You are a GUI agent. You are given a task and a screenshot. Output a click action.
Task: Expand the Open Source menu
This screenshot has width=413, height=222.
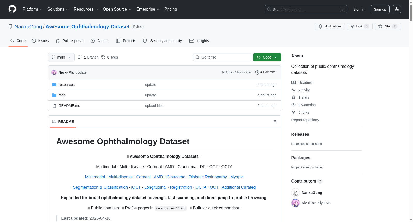[x=117, y=9]
